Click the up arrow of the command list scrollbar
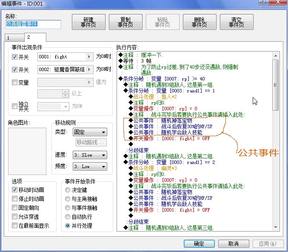 (x=276, y=56)
